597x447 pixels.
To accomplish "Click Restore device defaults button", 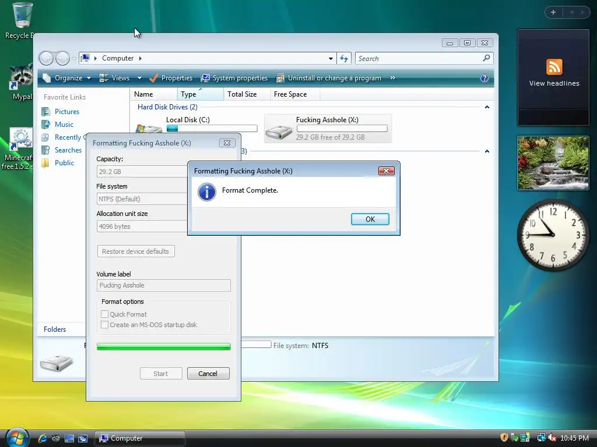I will pos(135,251).
